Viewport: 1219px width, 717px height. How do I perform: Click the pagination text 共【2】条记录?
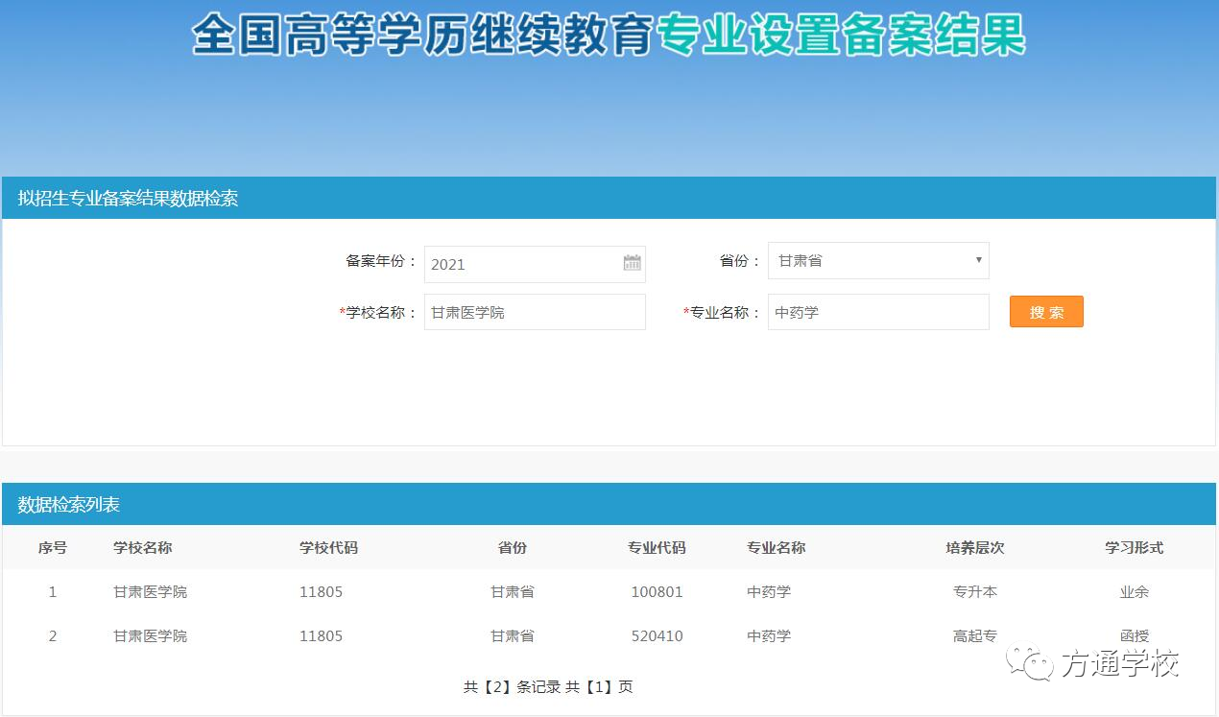[511, 687]
